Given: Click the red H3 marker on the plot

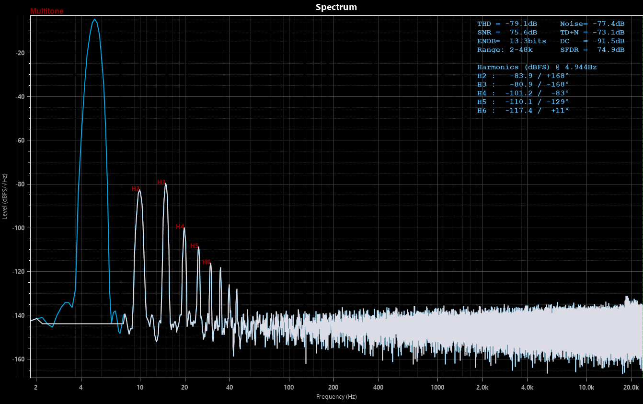Looking at the screenshot, I should pyautogui.click(x=161, y=182).
